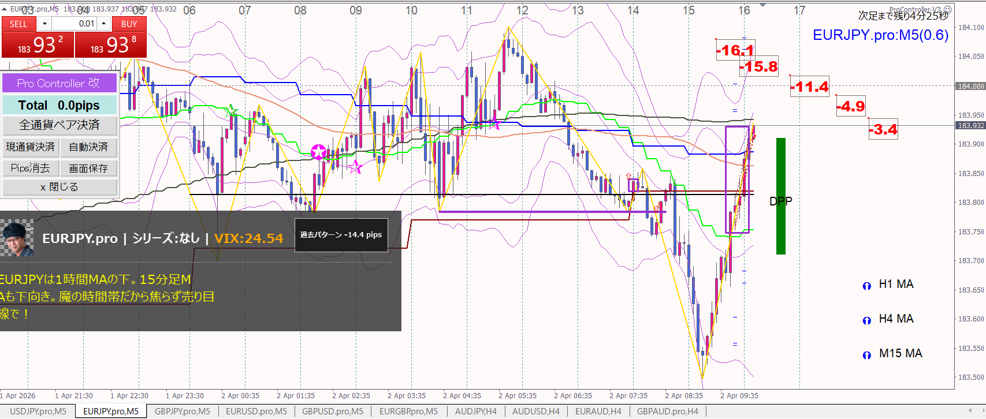
Task: Click the circled magenta star marker
Action: pos(318,152)
